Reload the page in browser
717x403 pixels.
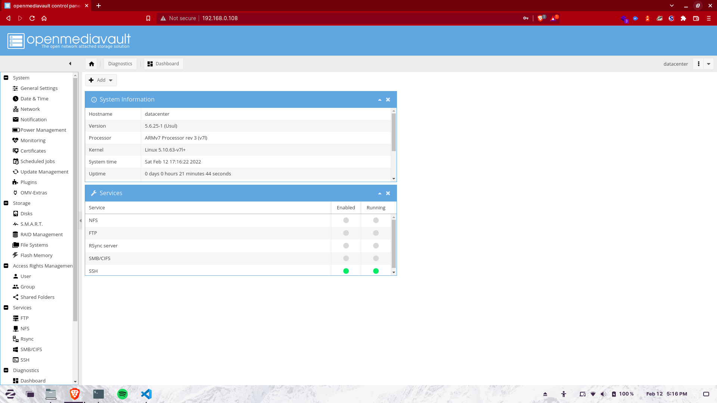point(32,18)
